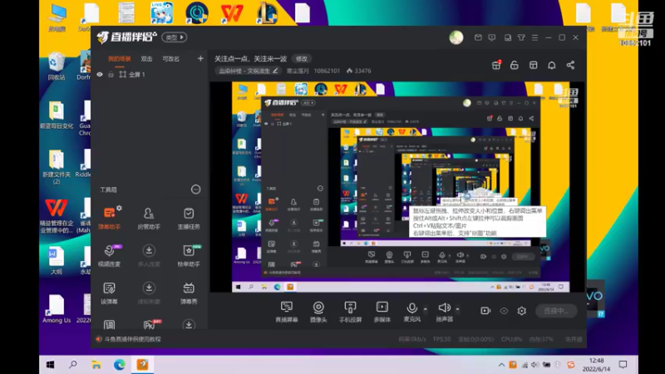Image resolution: width=665 pixels, height=374 pixels.
Task: Open the 弹幕秀 tool
Action: pyautogui.click(x=189, y=293)
